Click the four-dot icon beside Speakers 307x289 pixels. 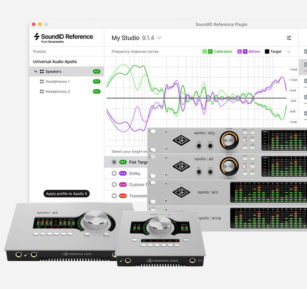[42, 71]
